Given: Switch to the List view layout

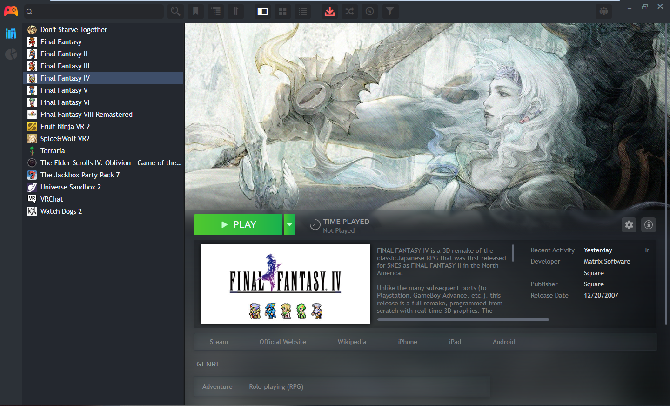Looking at the screenshot, I should click(303, 12).
